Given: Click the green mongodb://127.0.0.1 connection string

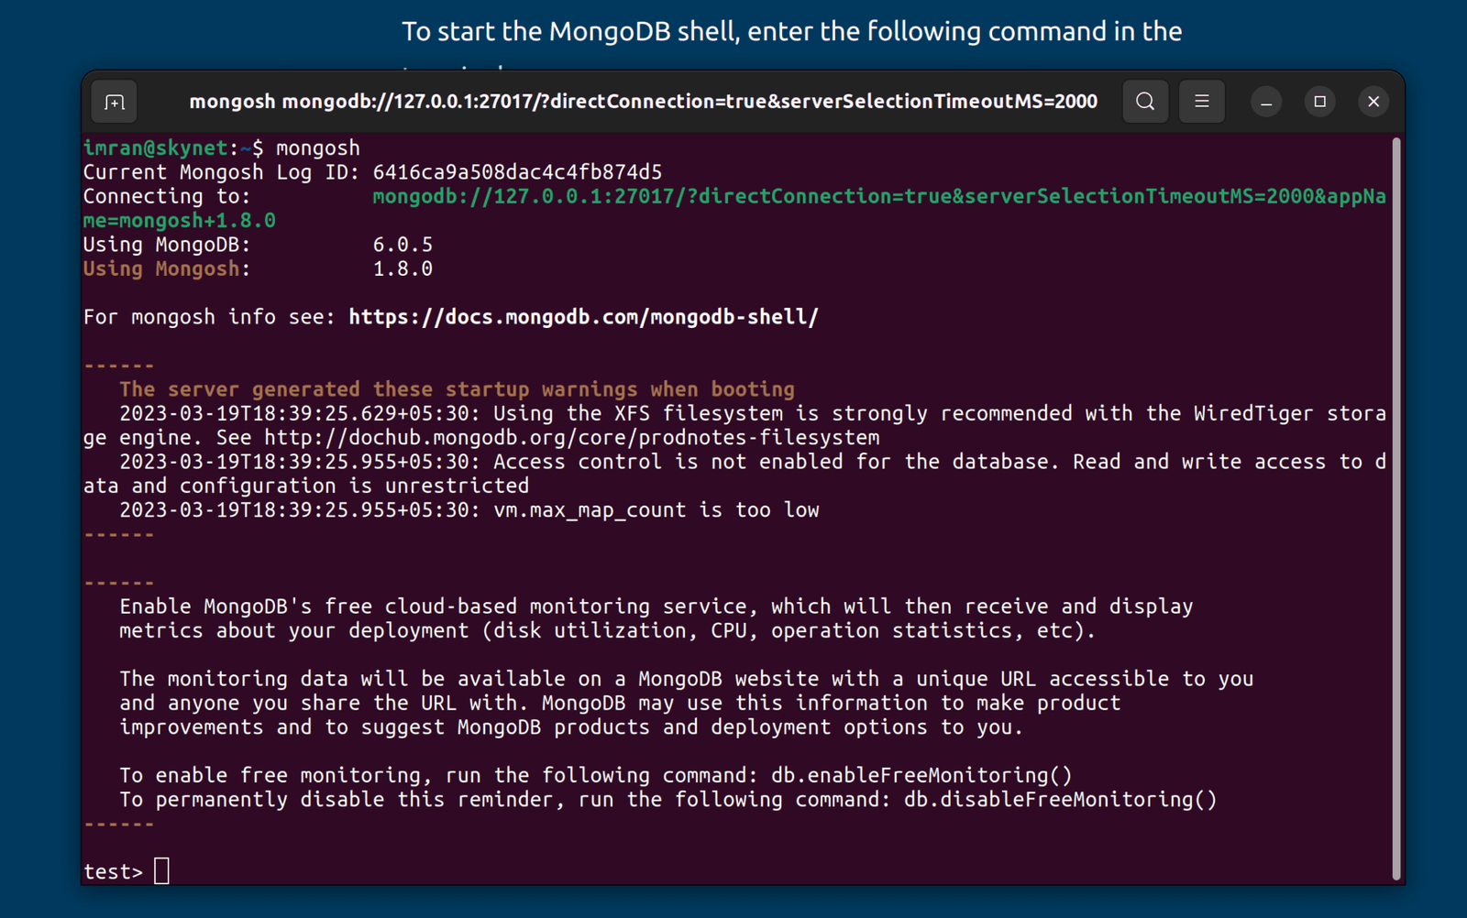Looking at the screenshot, I should pyautogui.click(x=878, y=197).
